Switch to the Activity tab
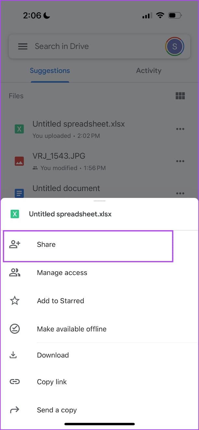199x430 pixels. [149, 71]
